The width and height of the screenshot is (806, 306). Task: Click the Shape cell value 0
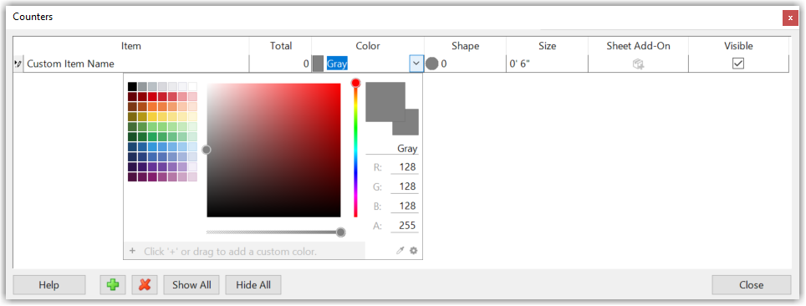point(444,64)
